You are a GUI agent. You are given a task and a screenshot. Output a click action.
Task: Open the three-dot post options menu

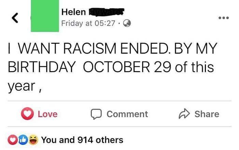pyautogui.click(x=224, y=18)
